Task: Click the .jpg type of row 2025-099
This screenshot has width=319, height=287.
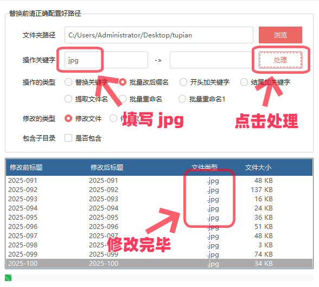Action: coord(213,254)
